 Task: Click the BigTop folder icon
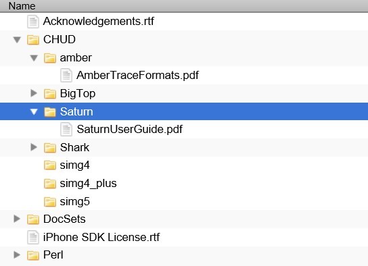tap(50, 94)
